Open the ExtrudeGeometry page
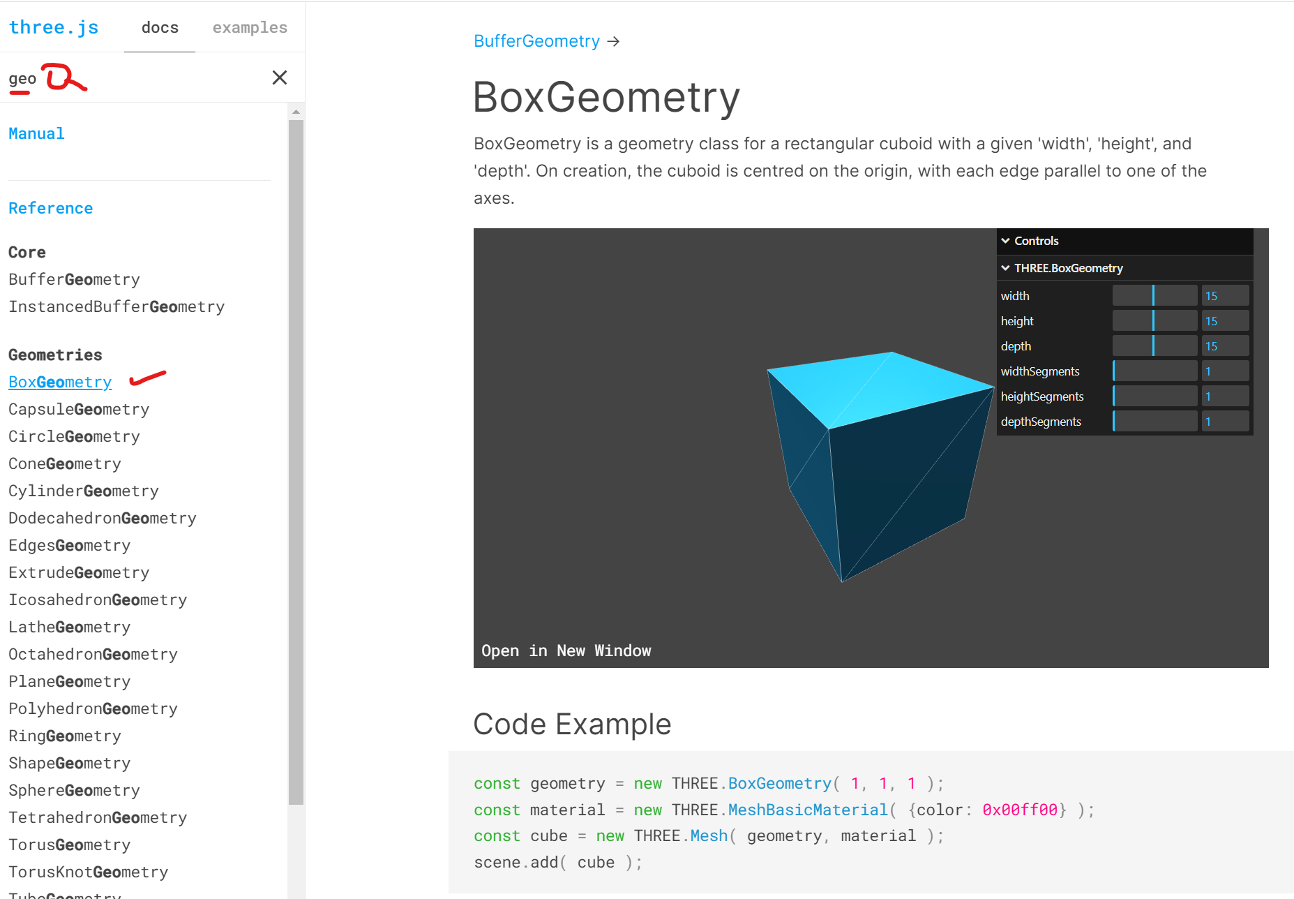 tap(79, 572)
